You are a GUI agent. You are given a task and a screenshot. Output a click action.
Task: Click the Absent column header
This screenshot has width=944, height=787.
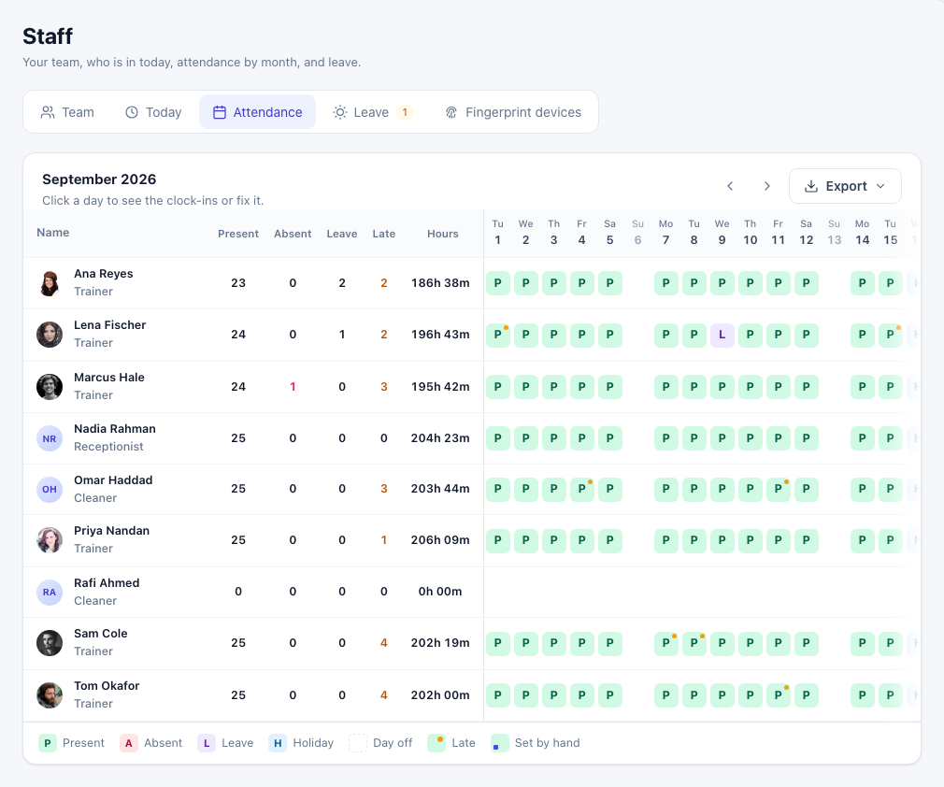(293, 234)
